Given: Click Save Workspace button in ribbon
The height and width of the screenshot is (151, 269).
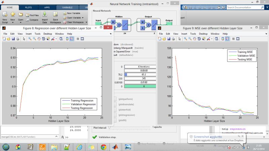Looking at the screenshot, I should 55,17.
